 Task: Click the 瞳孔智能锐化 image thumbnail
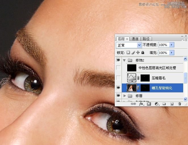click(x=132, y=88)
